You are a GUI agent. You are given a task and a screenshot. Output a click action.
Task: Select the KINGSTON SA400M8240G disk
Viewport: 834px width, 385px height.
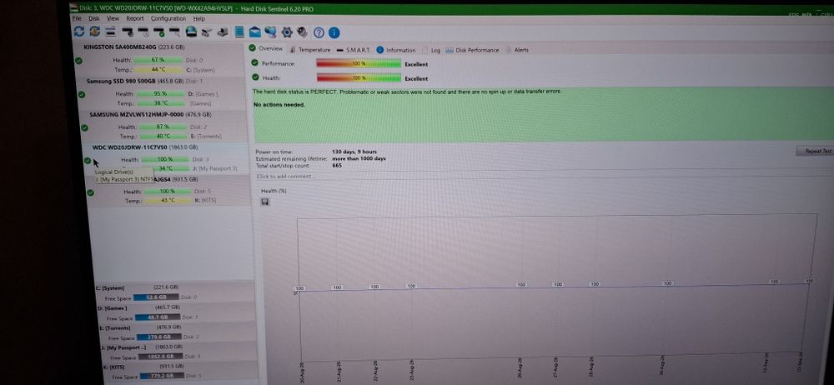click(x=134, y=47)
